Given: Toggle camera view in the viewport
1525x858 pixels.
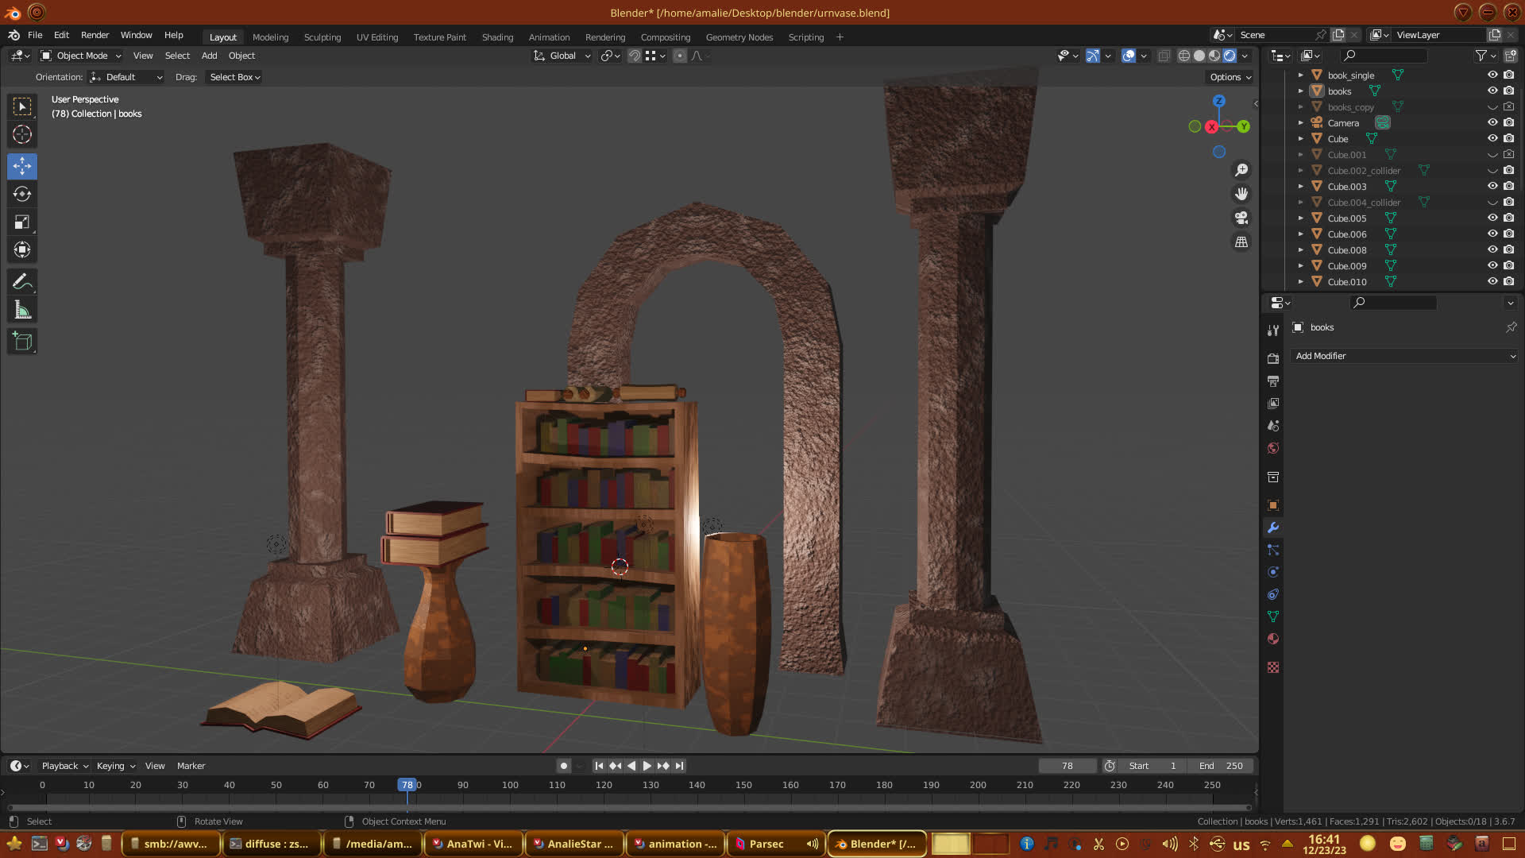Looking at the screenshot, I should (x=1241, y=218).
